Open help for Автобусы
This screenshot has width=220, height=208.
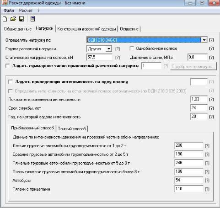207,181
